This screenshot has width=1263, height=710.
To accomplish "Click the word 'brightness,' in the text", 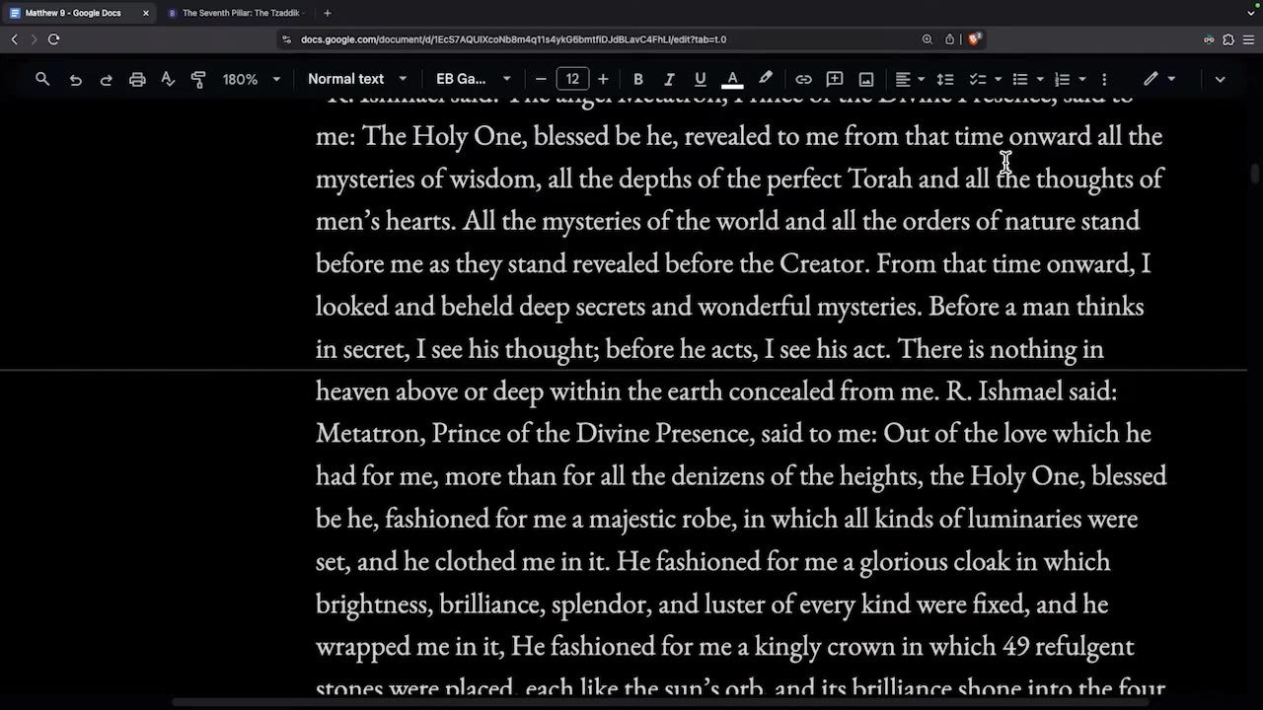I will click(x=374, y=604).
